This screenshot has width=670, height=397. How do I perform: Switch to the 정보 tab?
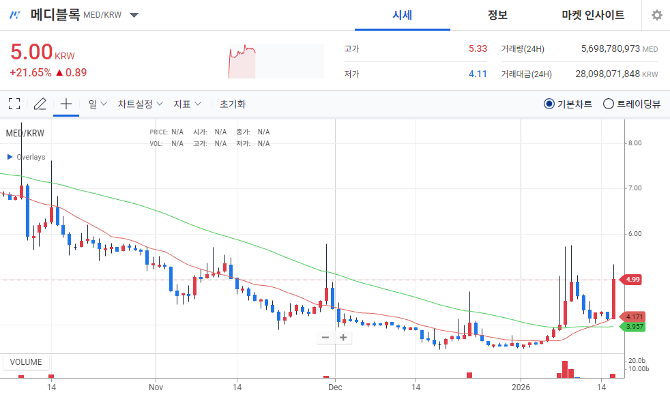point(497,15)
